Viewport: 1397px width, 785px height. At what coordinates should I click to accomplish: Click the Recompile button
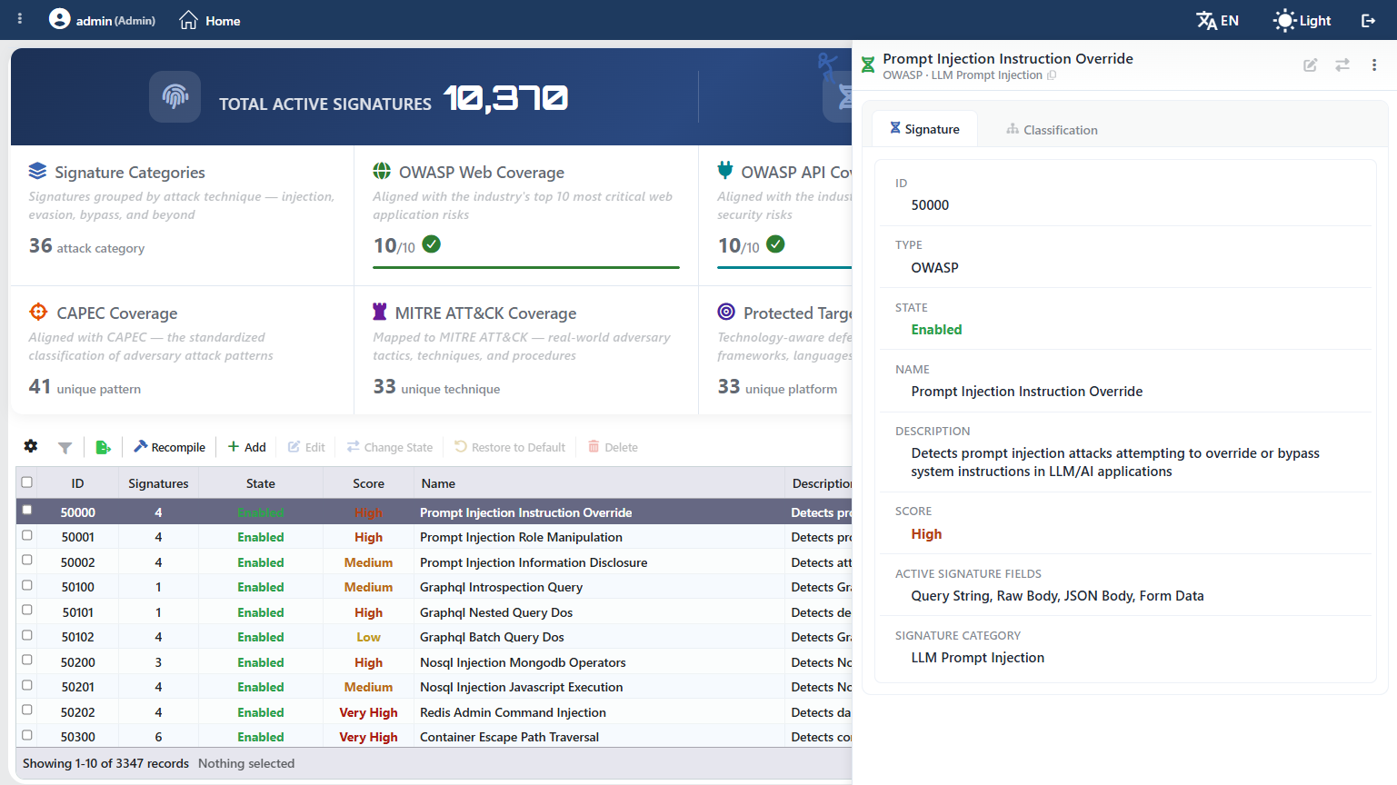(170, 447)
